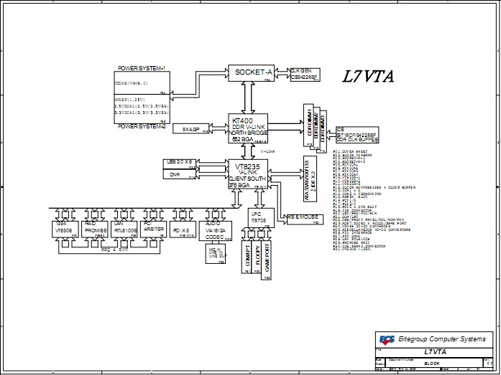Select the AUDIO VIA1612A CODEC block
This screenshot has height=375, width=501.
click(216, 231)
